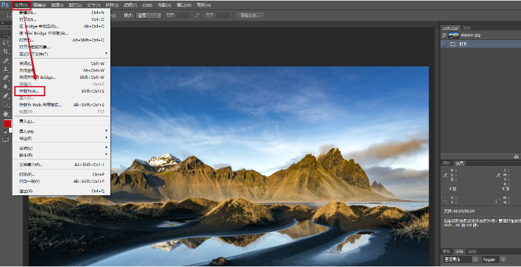Select the Pen tool
521x267 pixels.
point(5,96)
